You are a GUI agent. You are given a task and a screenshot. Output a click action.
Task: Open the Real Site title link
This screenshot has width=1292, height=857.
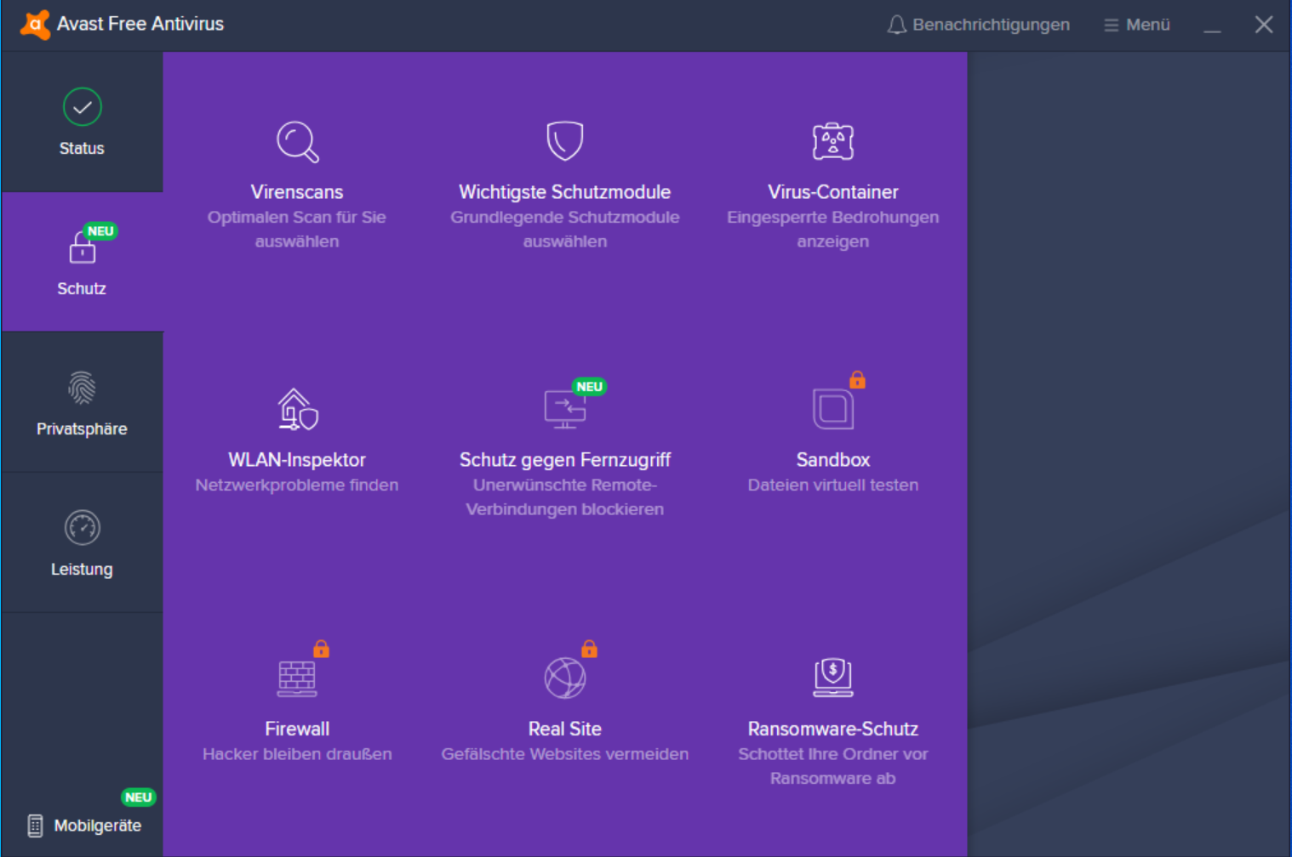pyautogui.click(x=565, y=729)
